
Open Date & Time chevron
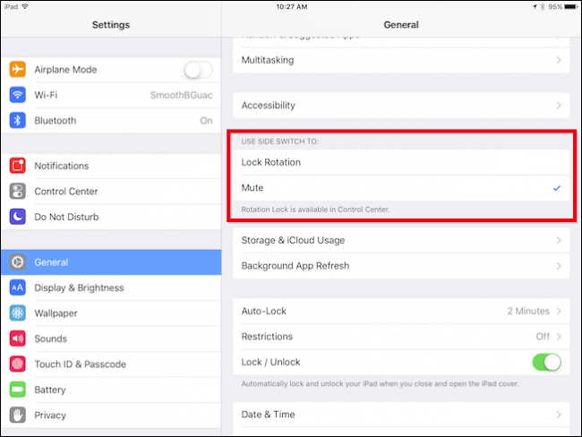(x=559, y=415)
